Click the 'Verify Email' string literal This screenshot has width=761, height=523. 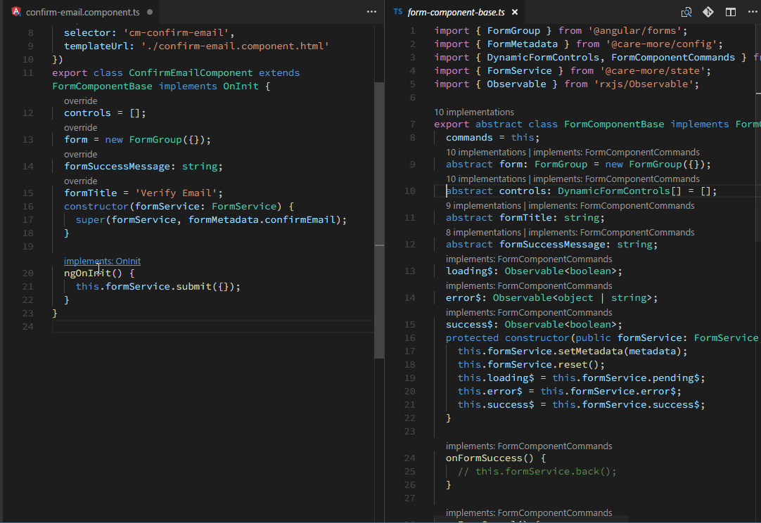(176, 193)
